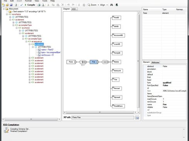189x141 pixels.
Task: Validate using the checkmark toolbar icon
Action: pos(22,5)
